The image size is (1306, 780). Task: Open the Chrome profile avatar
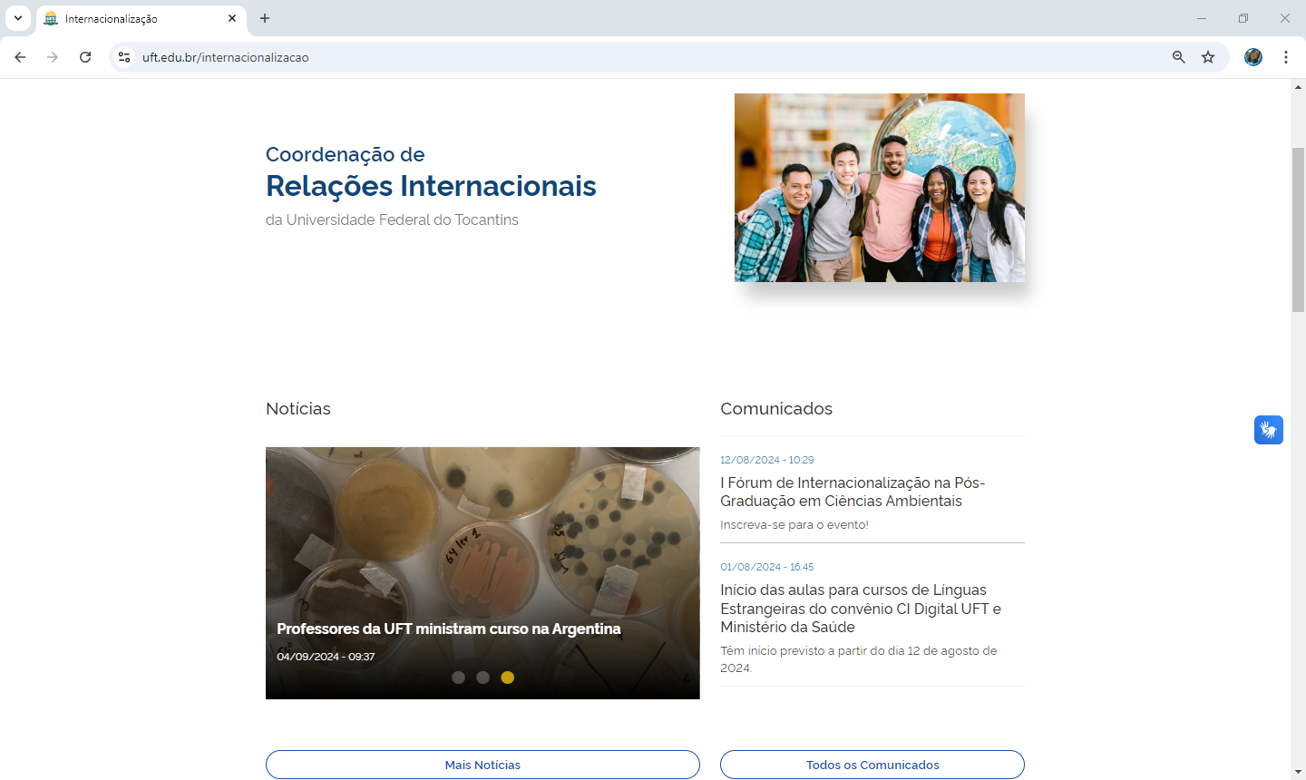click(1253, 57)
